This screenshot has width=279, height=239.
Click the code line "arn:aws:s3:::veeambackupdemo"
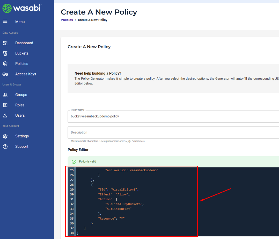(x=132, y=170)
